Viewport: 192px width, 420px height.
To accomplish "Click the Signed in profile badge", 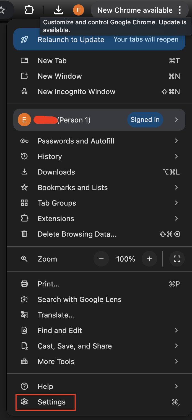I will tap(145, 120).
